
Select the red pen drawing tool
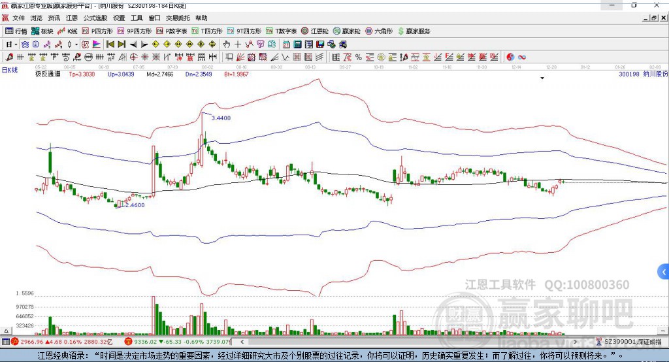coord(9,58)
